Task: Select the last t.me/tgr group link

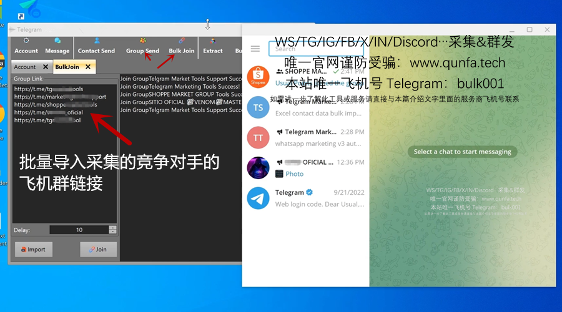Action: tap(47, 120)
